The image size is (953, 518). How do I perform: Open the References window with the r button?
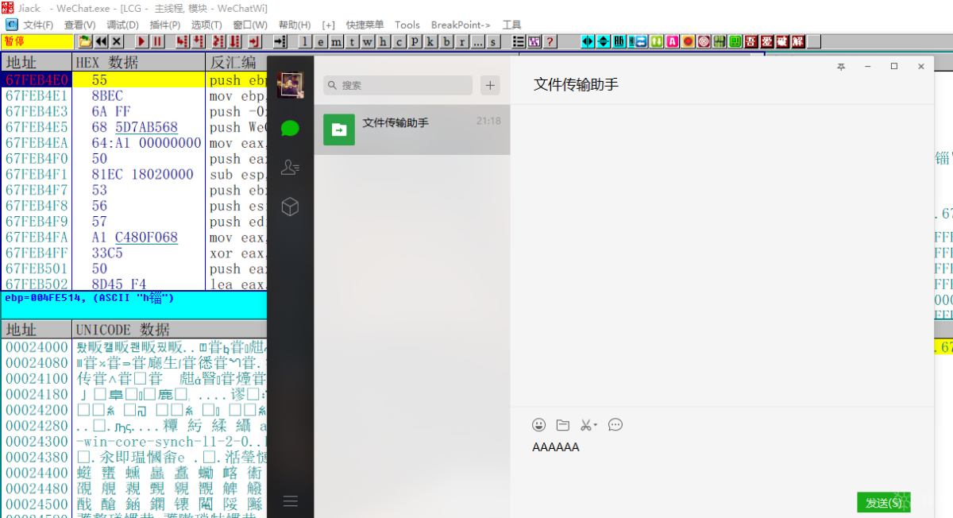461,41
